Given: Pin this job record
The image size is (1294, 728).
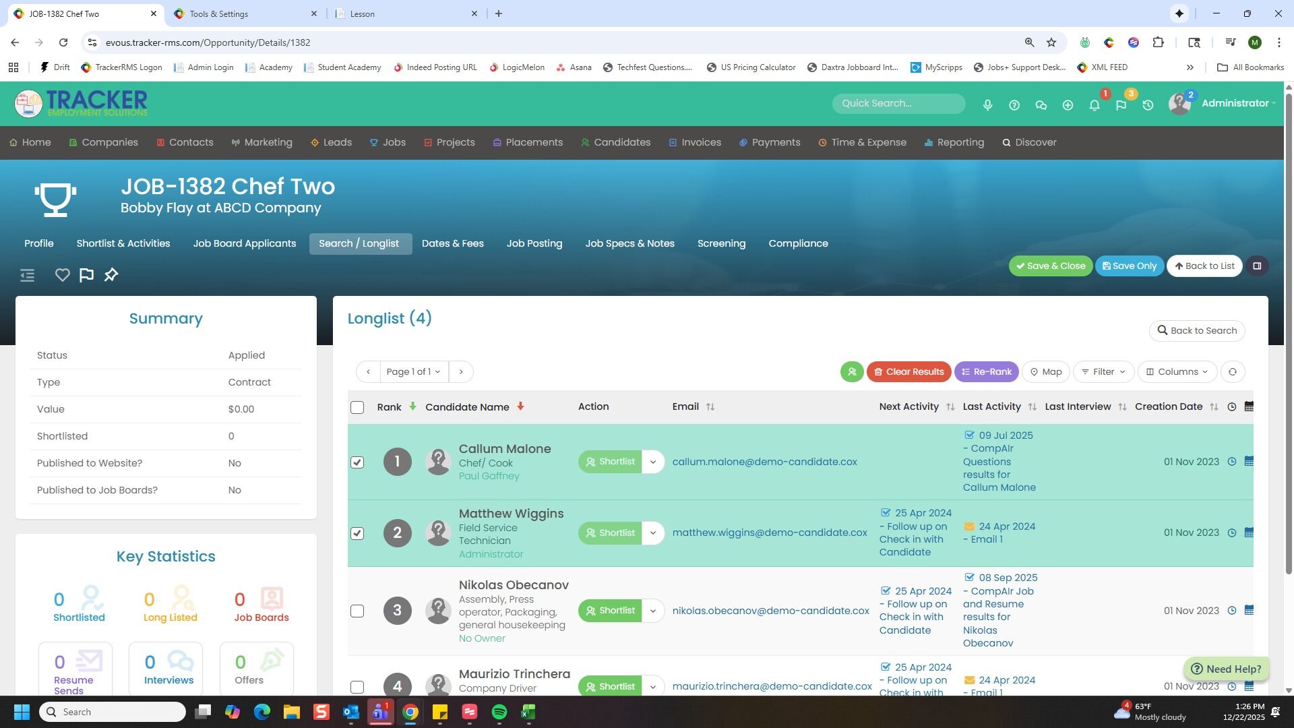Looking at the screenshot, I should click(111, 275).
